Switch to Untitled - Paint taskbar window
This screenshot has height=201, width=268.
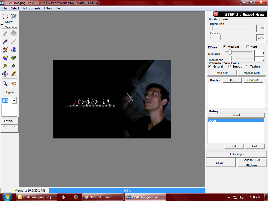pyautogui.click(x=103, y=197)
